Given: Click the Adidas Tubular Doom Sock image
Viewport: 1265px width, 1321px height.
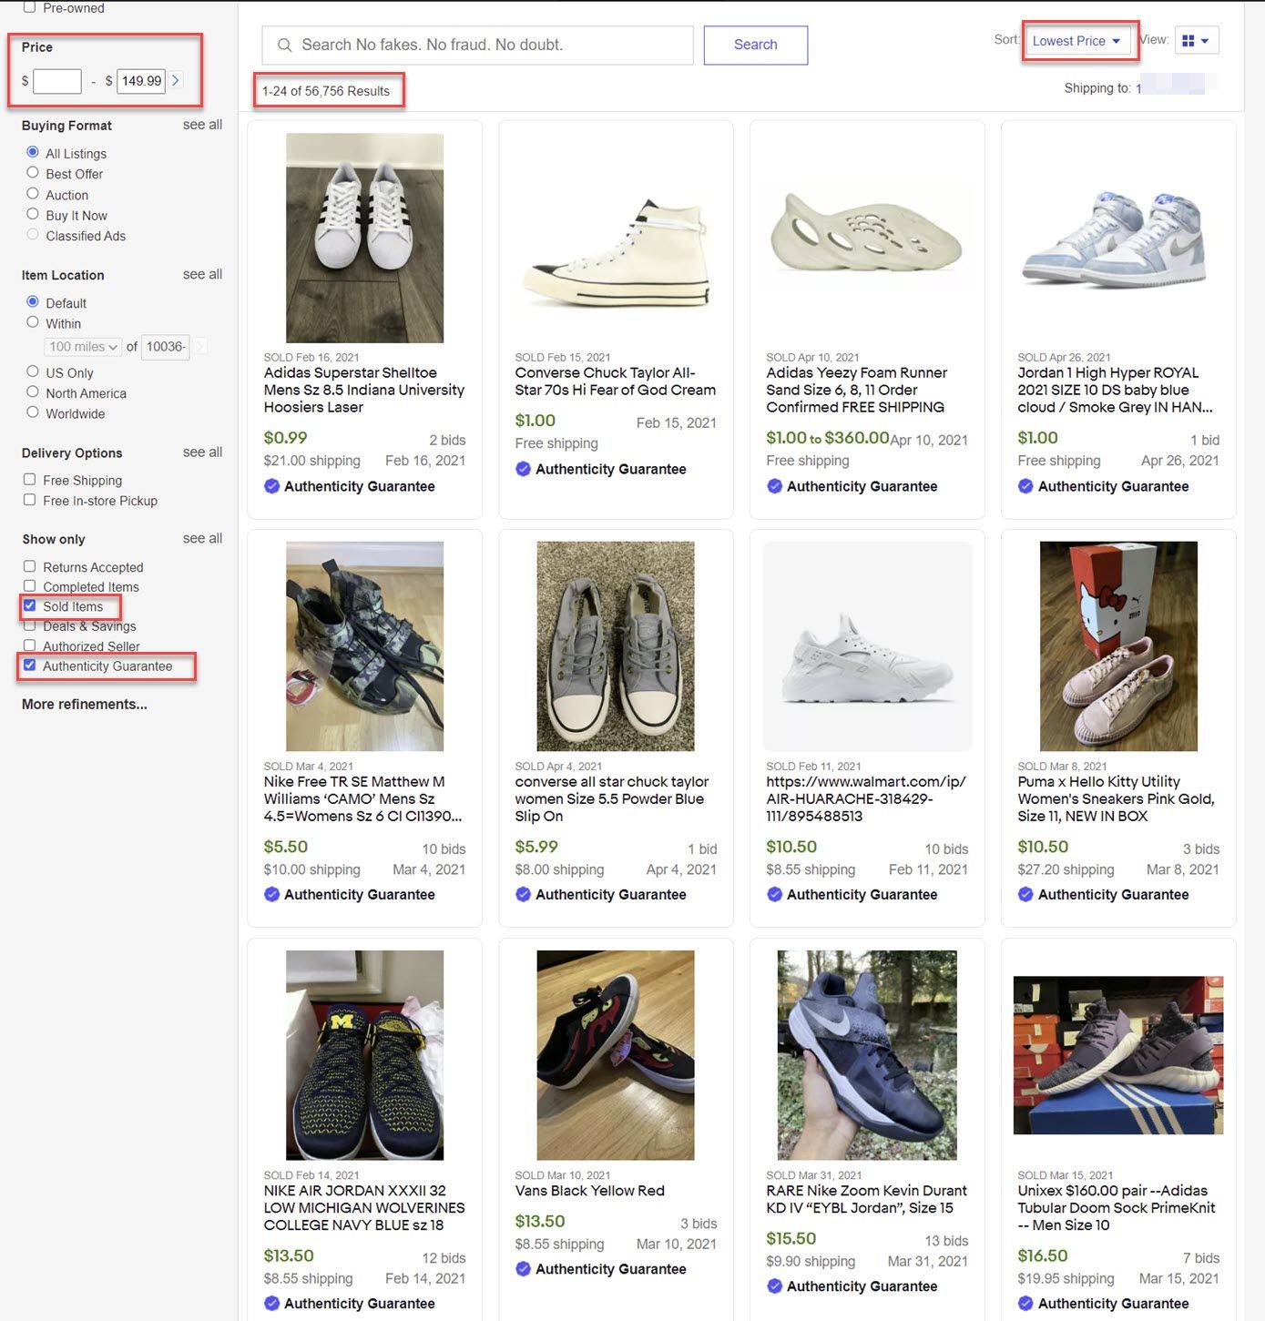Looking at the screenshot, I should (x=1118, y=1055).
